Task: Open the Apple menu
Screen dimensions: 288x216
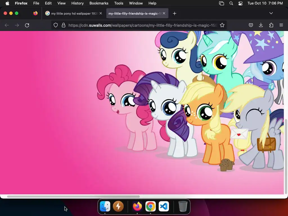Action: [7, 3]
